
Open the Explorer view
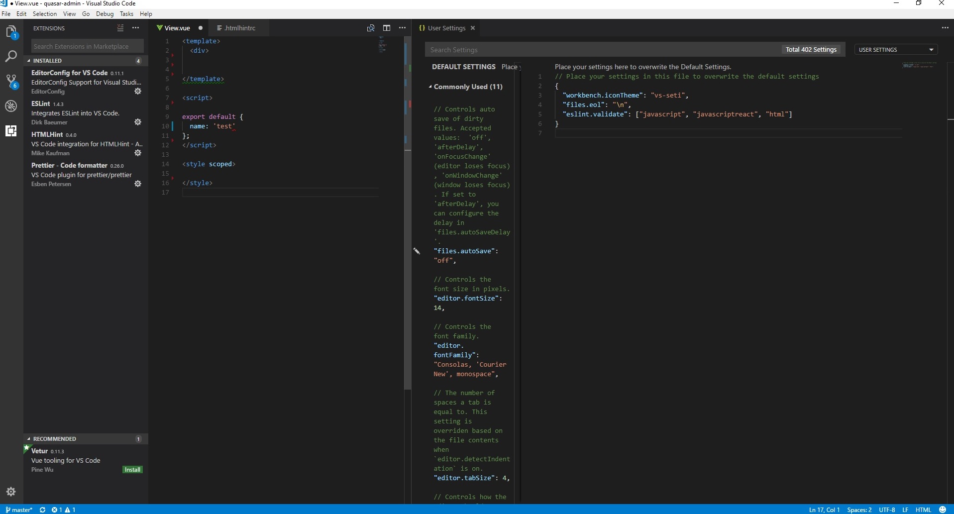click(x=11, y=31)
